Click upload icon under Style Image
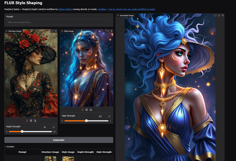This screenshot has height=161, width=236. click(83, 110)
